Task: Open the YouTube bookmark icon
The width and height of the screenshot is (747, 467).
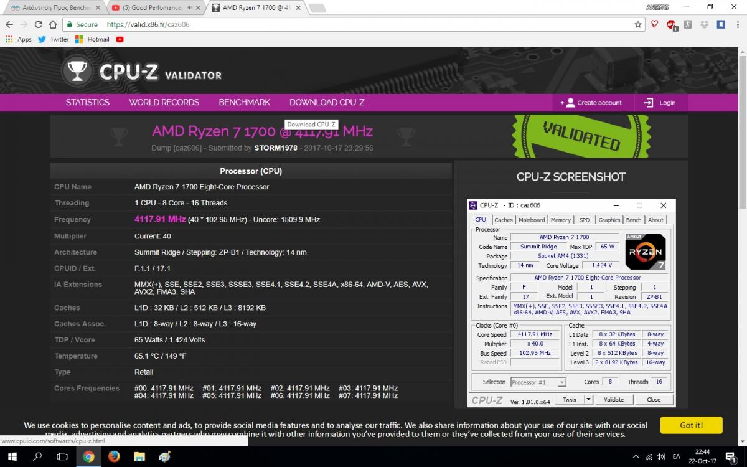Action: pyautogui.click(x=120, y=39)
